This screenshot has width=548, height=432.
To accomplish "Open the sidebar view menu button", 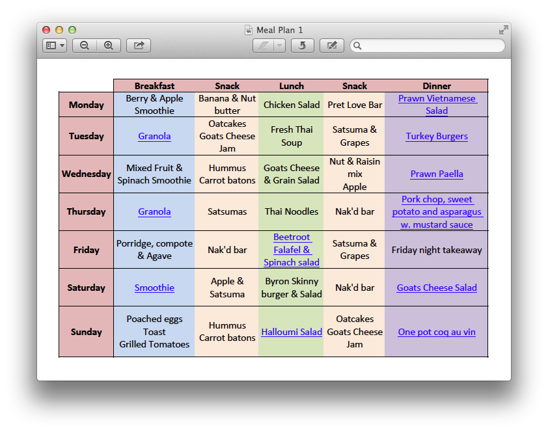I will pos(55,46).
